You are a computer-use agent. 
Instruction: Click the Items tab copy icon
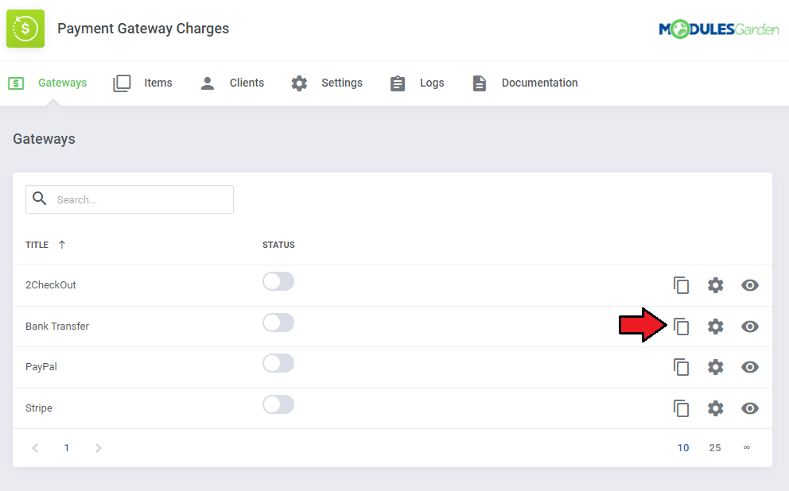click(x=122, y=83)
